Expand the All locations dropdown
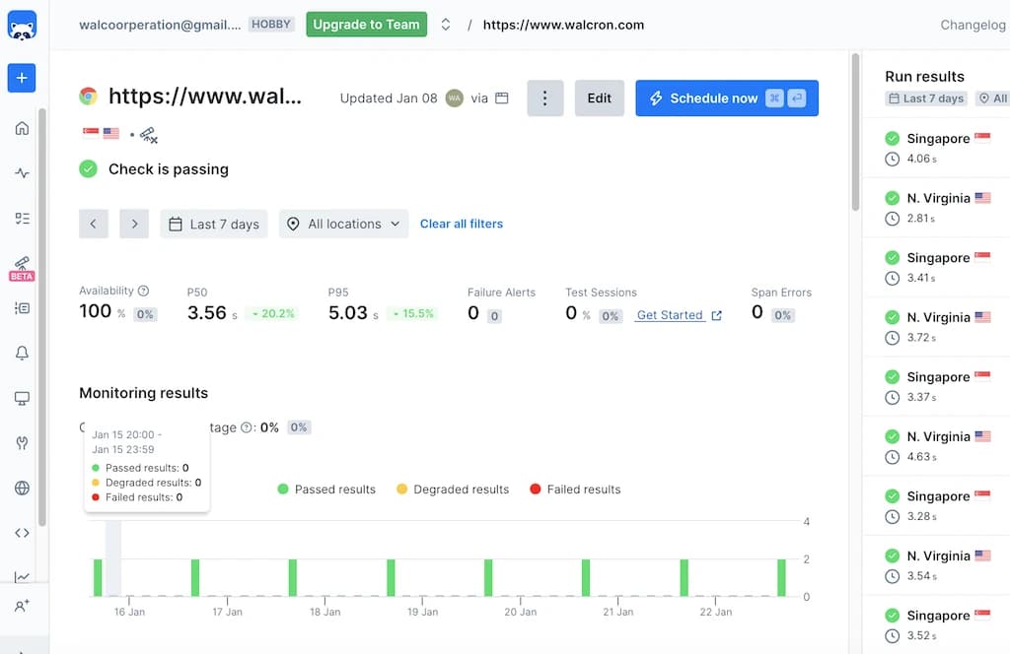The height and width of the screenshot is (654, 1010). (x=343, y=224)
